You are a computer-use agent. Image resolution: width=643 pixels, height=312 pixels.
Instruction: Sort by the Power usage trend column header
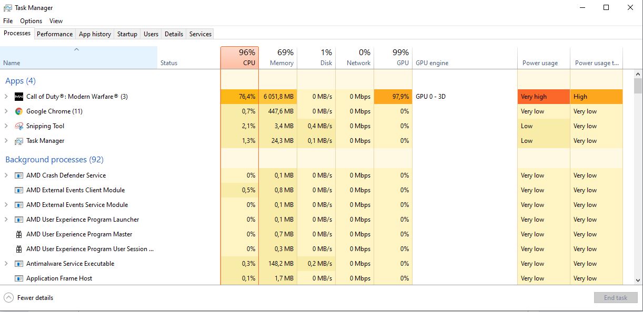(596, 58)
